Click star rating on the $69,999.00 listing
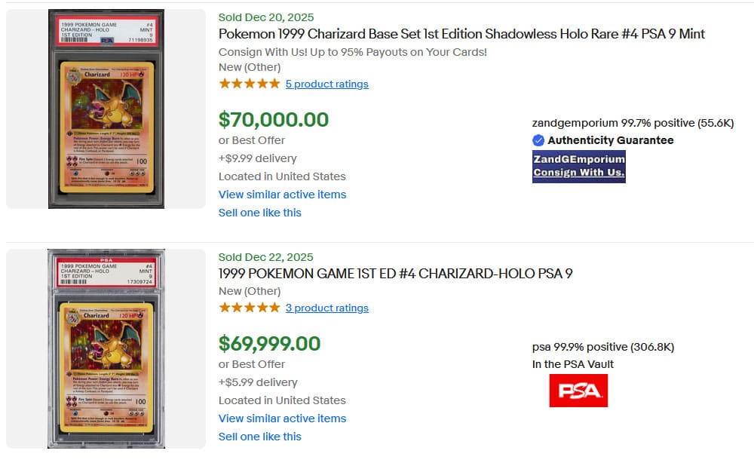The width and height of the screenshot is (754, 466). [x=249, y=308]
